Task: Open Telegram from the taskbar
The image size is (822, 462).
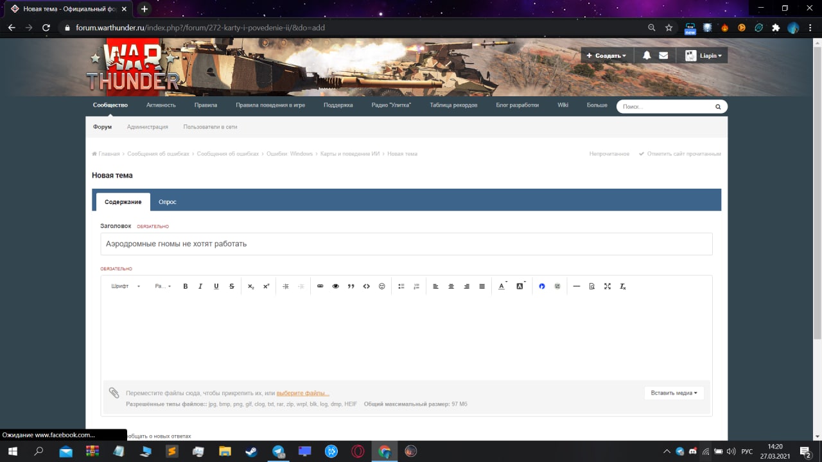Action: [278, 451]
